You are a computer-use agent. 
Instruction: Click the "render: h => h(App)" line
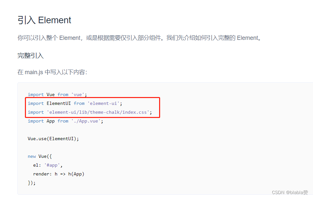point(59,174)
